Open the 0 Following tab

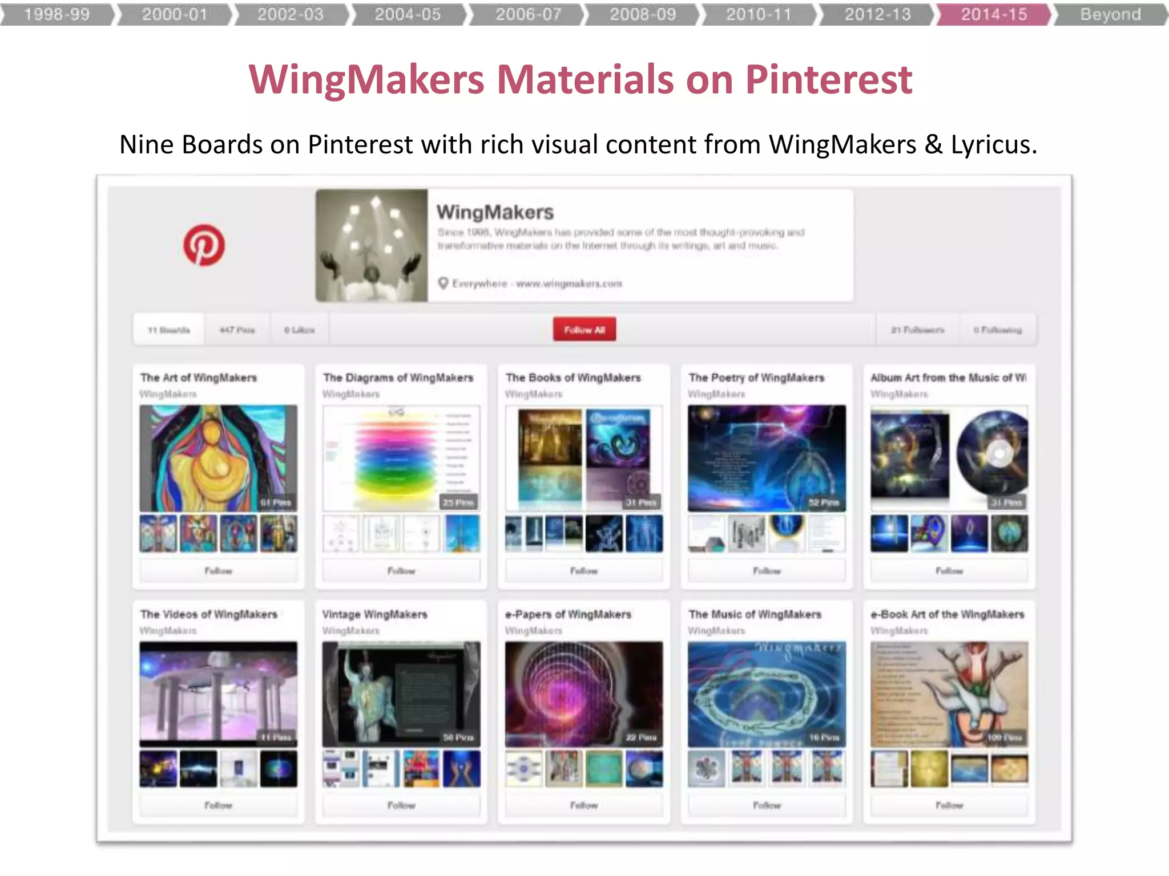tap(998, 330)
